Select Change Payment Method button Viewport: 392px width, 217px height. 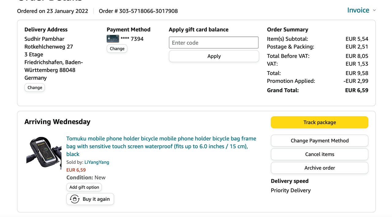coord(319,141)
